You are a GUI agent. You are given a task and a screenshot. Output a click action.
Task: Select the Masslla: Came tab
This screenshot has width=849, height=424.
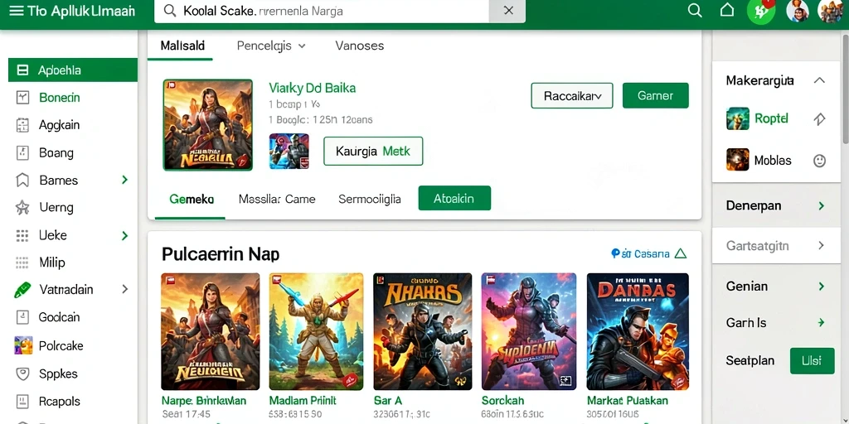tap(277, 199)
